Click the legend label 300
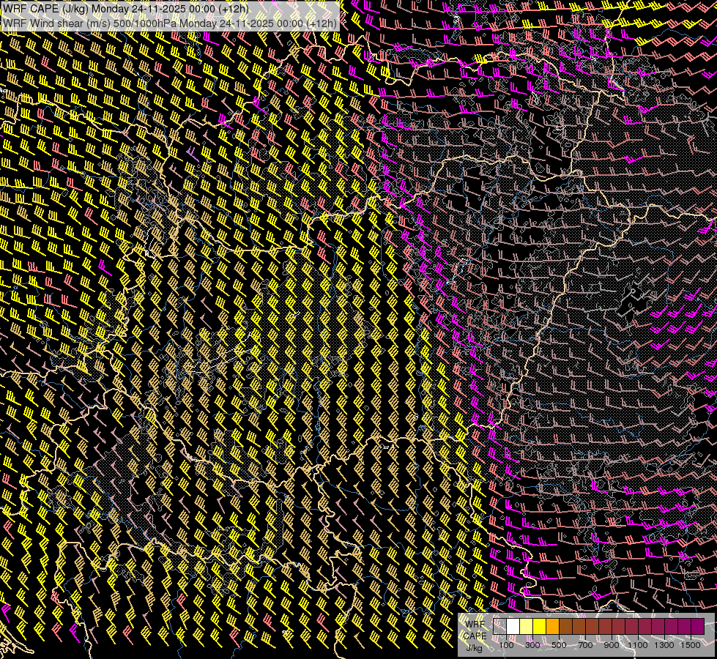Viewport: 717px width, 659px height. click(532, 645)
